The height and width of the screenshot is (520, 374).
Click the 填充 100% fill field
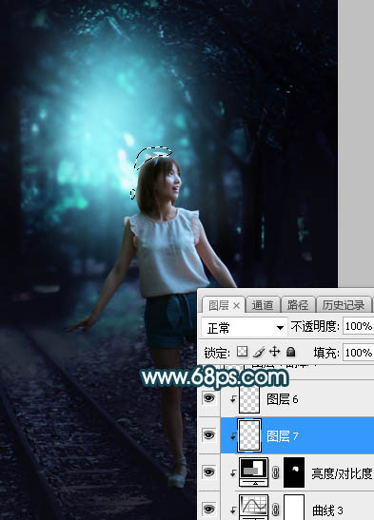359,352
